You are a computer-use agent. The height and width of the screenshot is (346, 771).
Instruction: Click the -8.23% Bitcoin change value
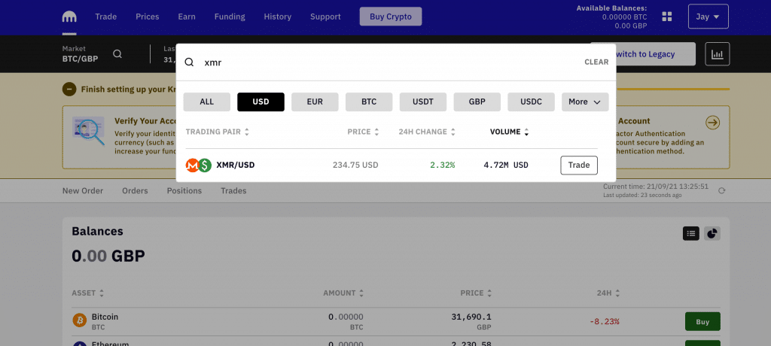tap(605, 321)
